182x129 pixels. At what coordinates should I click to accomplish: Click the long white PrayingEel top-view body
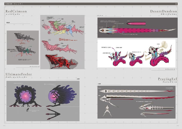pos(137,92)
